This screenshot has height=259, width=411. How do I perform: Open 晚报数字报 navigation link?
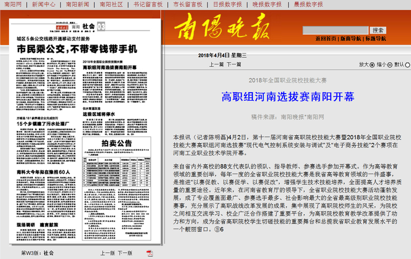267,4
